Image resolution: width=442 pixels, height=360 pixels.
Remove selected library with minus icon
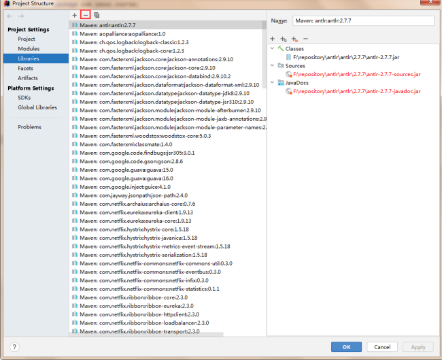tap(86, 15)
